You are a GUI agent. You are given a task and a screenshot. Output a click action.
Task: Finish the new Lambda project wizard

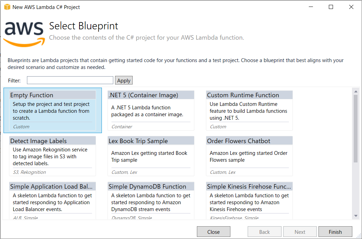[335, 232]
